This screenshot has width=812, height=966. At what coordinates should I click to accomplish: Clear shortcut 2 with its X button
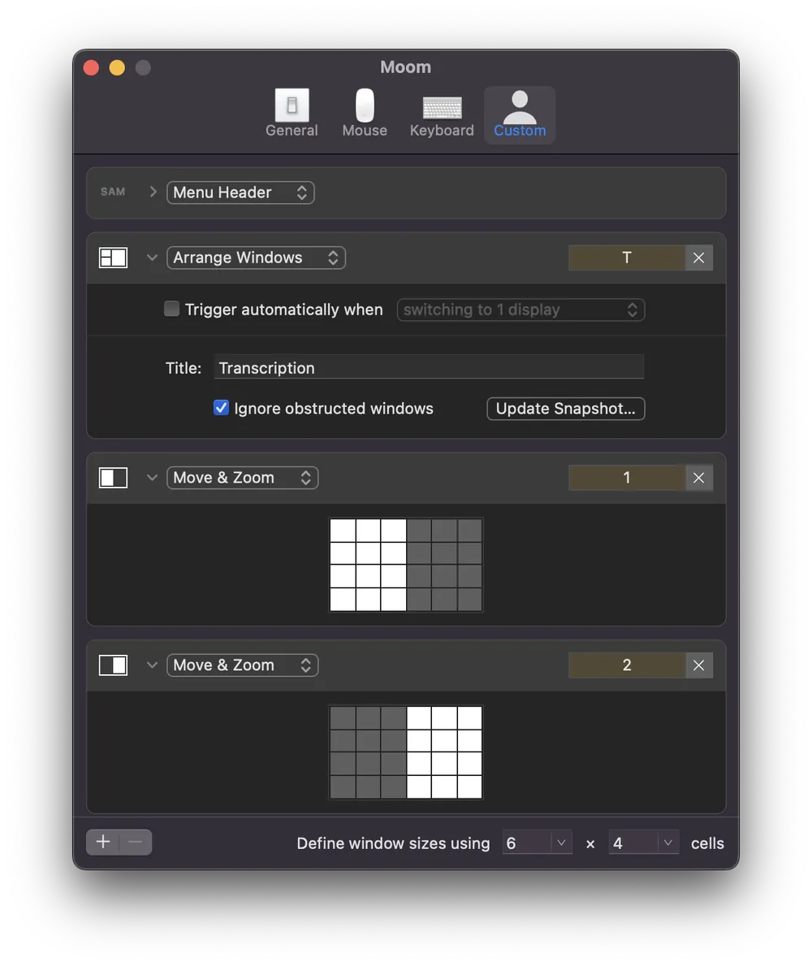tap(699, 665)
